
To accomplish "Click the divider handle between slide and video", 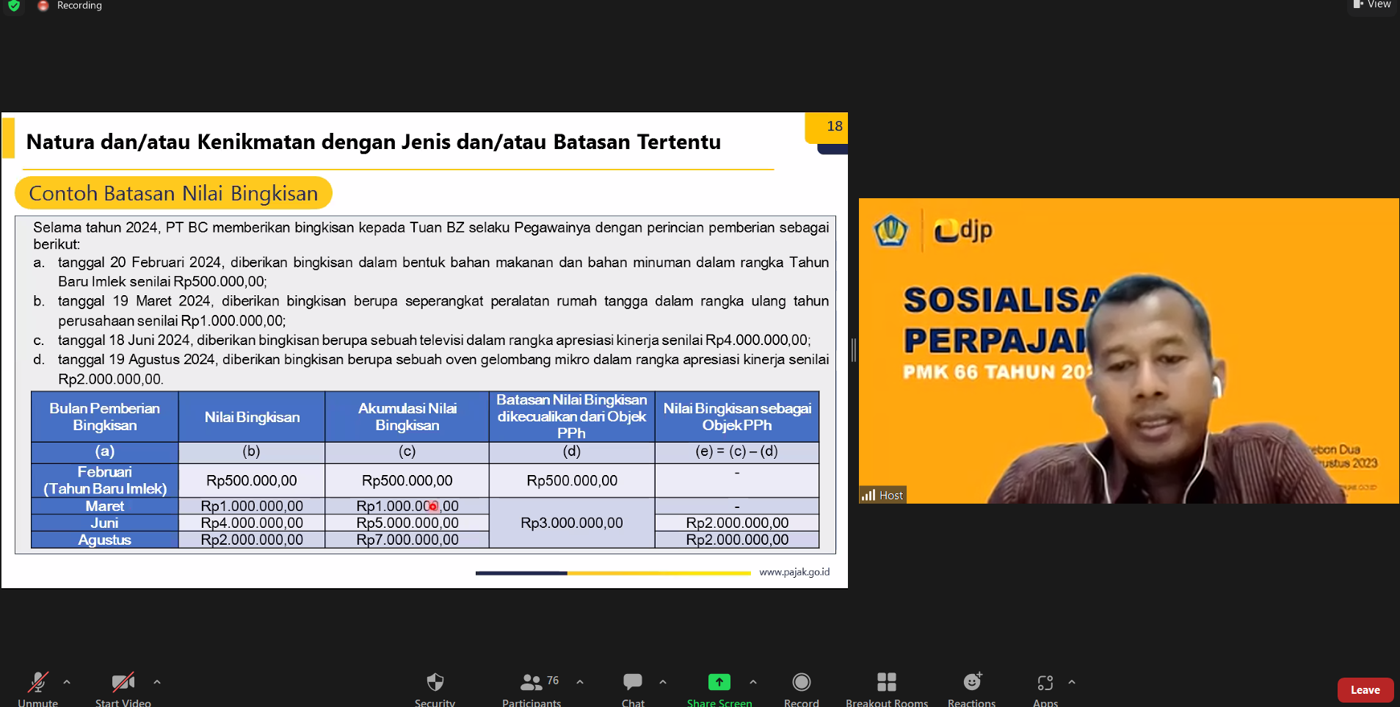I will point(853,350).
